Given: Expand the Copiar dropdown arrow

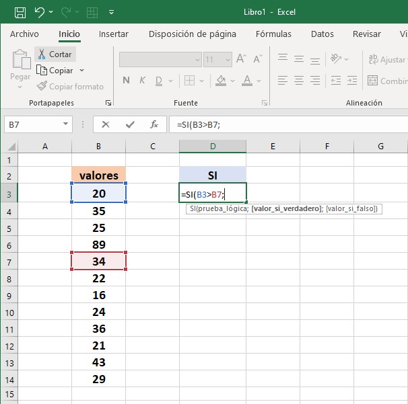Looking at the screenshot, I should (81, 70).
